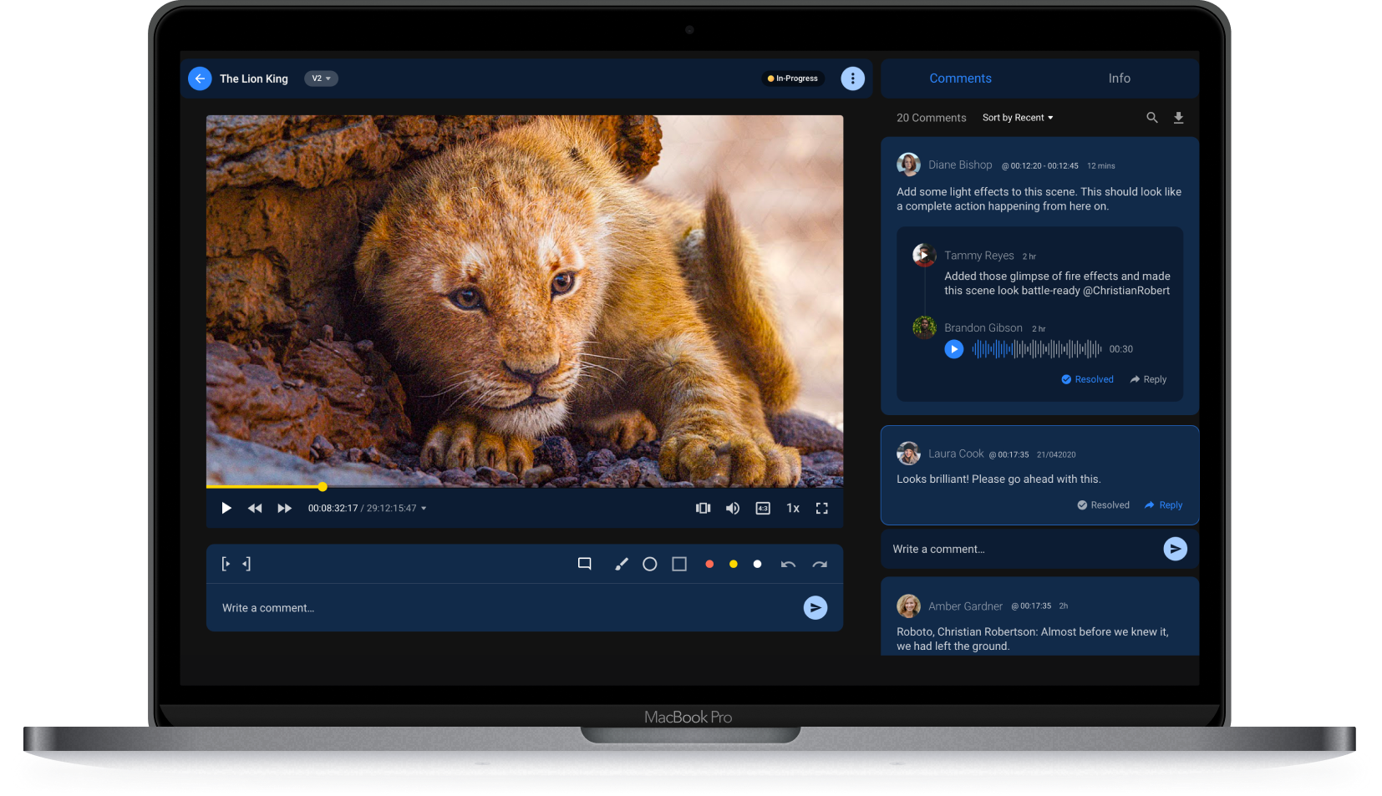Select the circle annotation tool

coord(650,564)
